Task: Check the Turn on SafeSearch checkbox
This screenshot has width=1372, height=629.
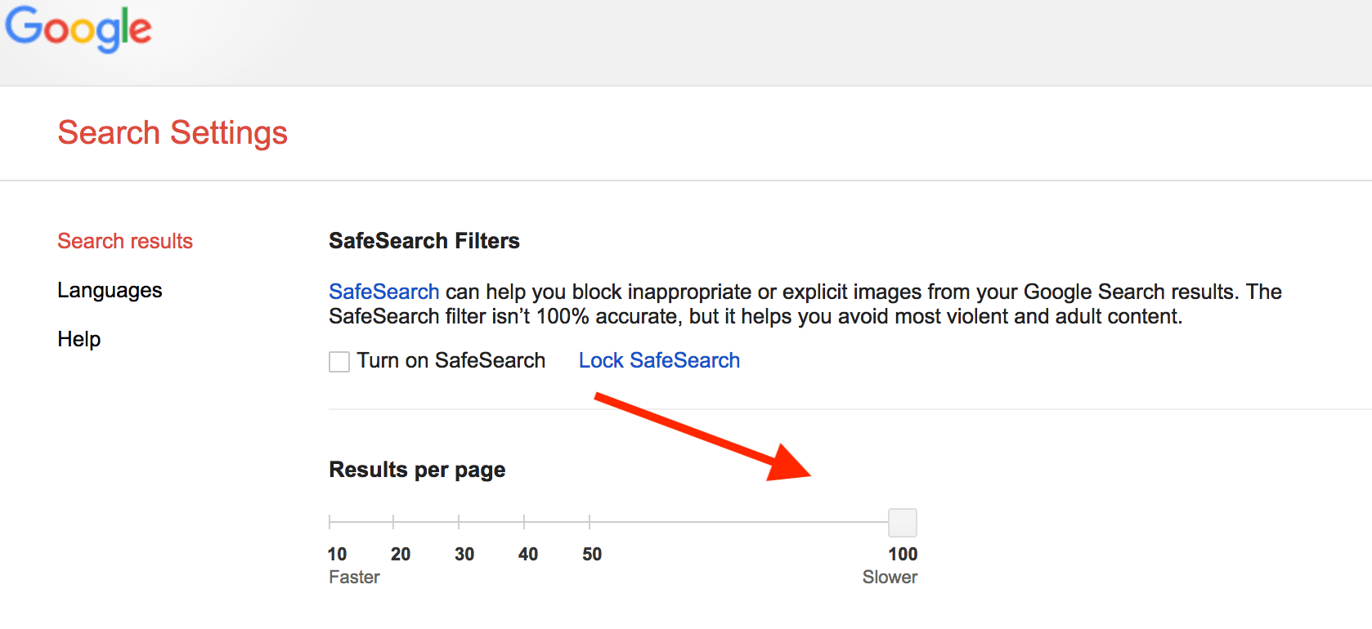Action: pyautogui.click(x=339, y=361)
